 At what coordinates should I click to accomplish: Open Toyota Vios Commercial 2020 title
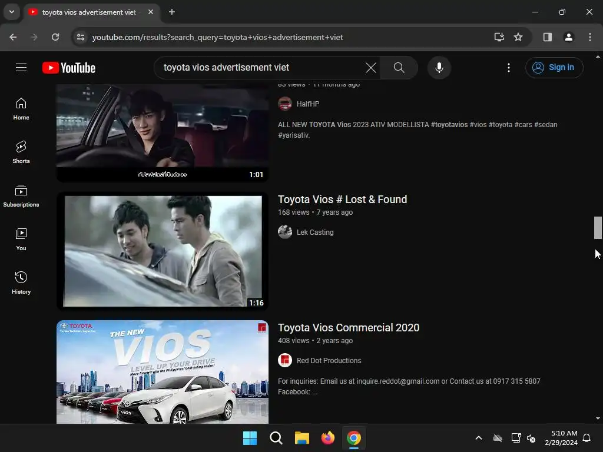click(349, 327)
